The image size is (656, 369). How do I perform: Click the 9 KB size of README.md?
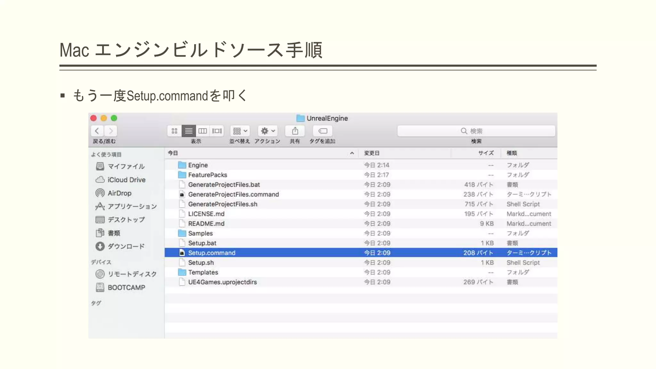487,224
